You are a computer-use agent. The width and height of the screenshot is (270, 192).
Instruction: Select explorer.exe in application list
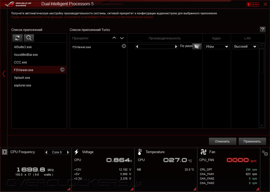coord(39,85)
